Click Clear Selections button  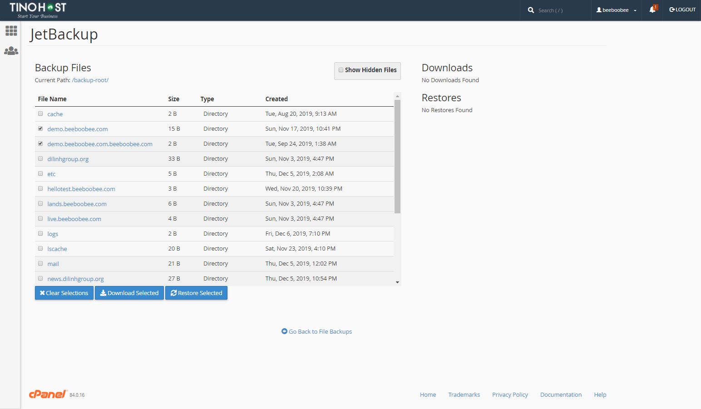coord(64,293)
